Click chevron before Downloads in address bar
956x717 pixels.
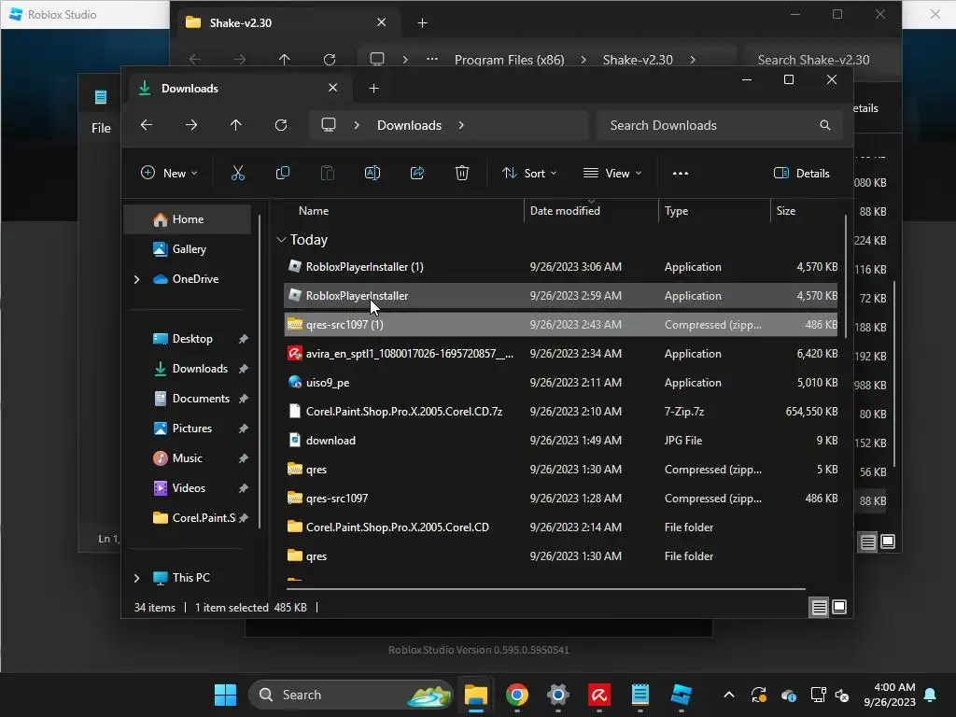point(357,125)
